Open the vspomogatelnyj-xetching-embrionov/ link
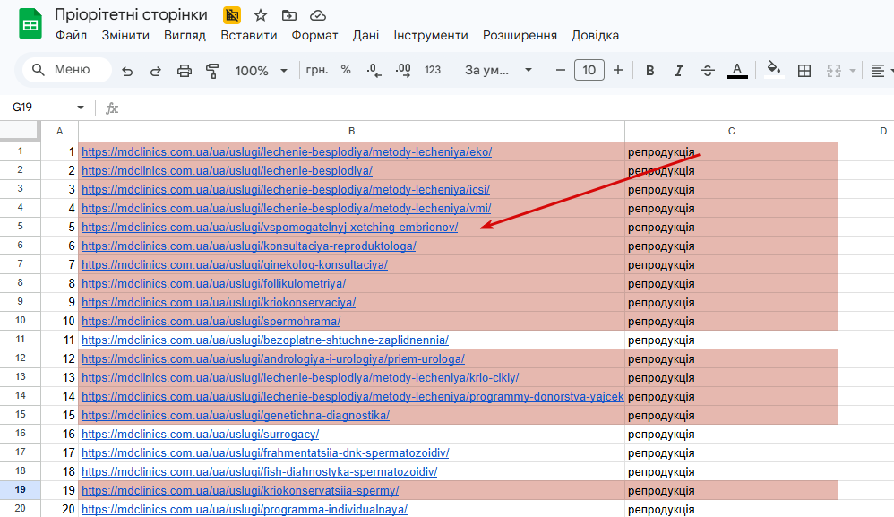Viewport: 894px width, 517px height. [x=270, y=227]
